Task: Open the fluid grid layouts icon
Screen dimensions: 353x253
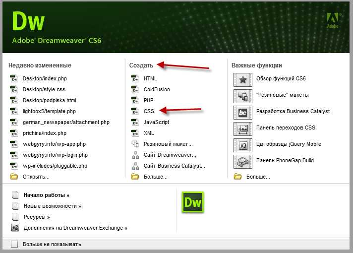Action: (243, 96)
